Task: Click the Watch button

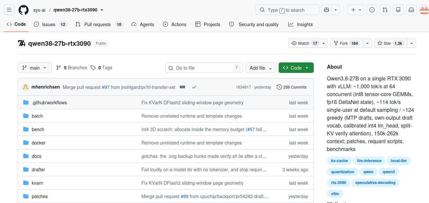Action: click(304, 43)
